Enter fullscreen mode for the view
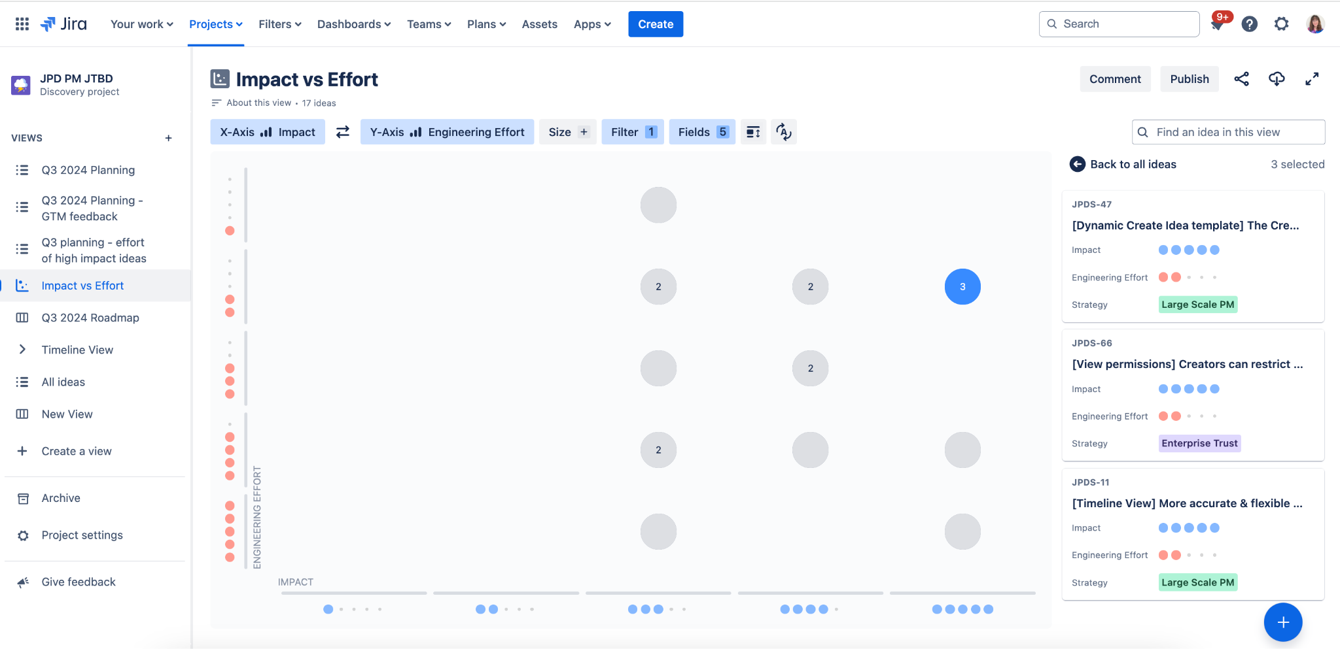 1312,79
